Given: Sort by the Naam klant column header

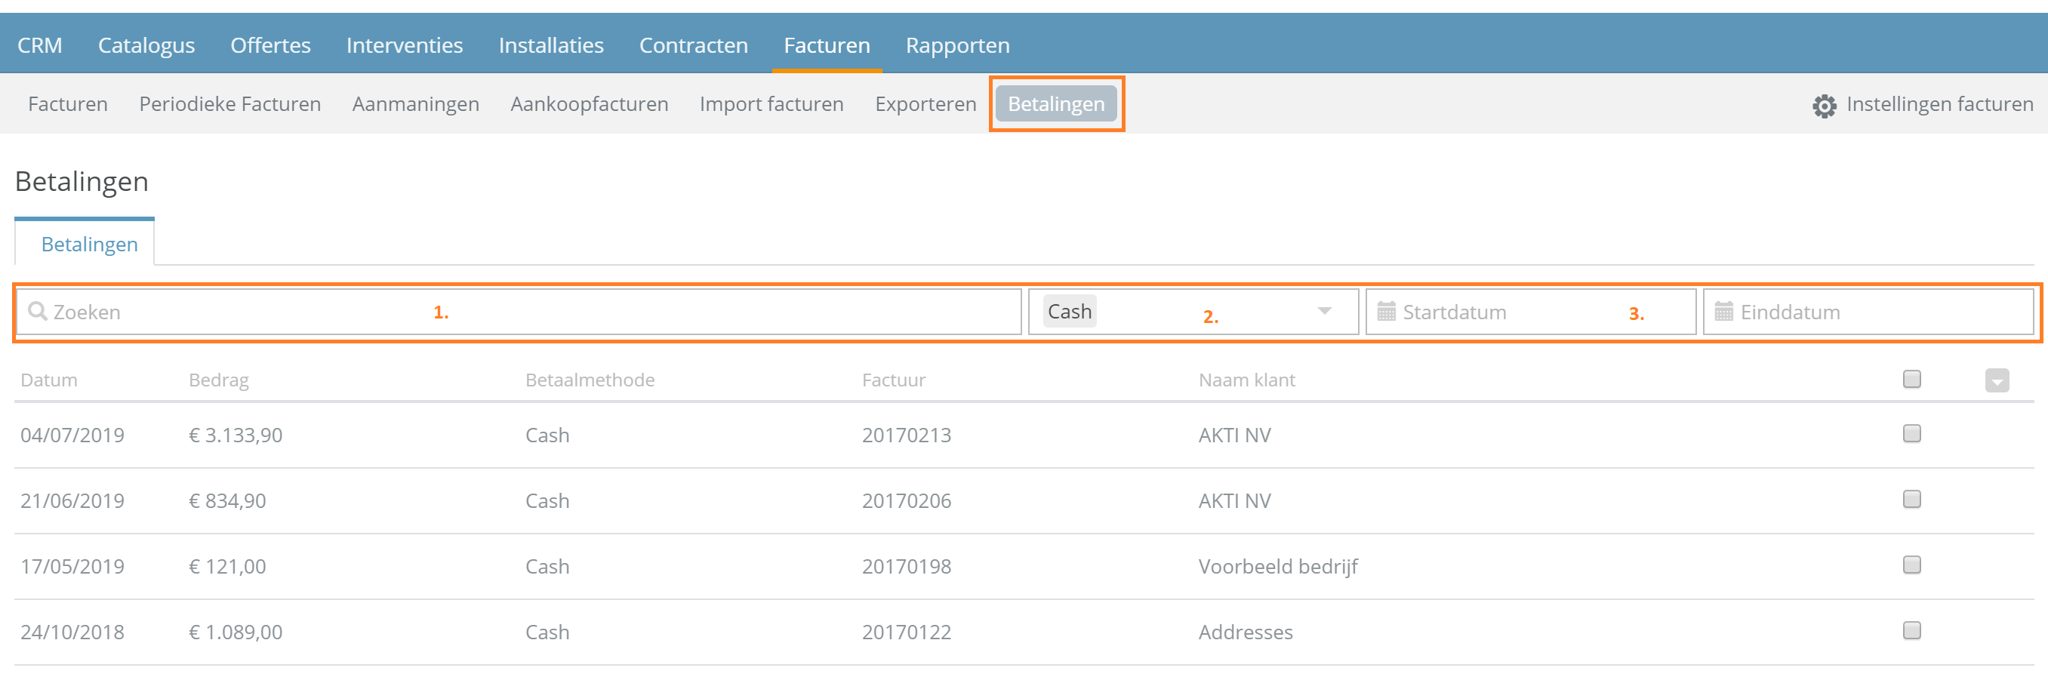Looking at the screenshot, I should tap(1246, 380).
